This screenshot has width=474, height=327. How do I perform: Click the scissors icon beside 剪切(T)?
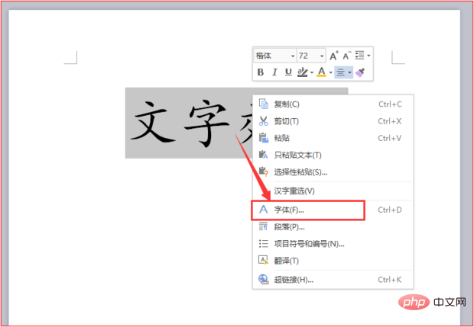264,121
